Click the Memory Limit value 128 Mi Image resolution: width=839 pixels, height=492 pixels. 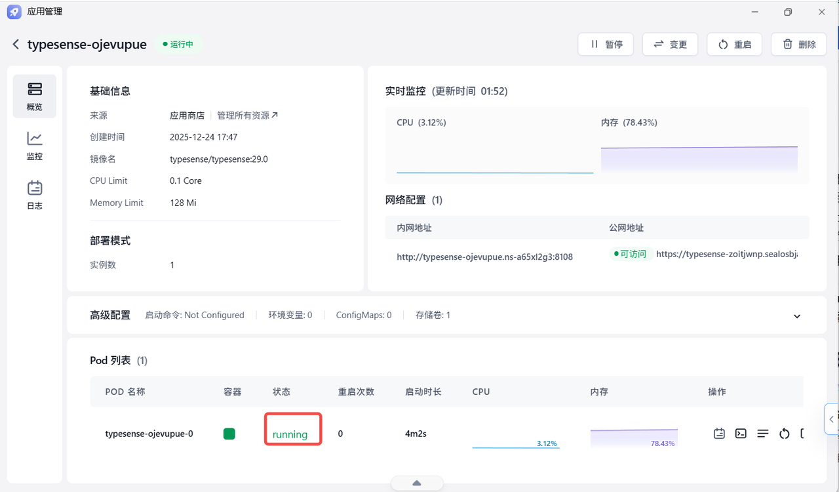(183, 203)
